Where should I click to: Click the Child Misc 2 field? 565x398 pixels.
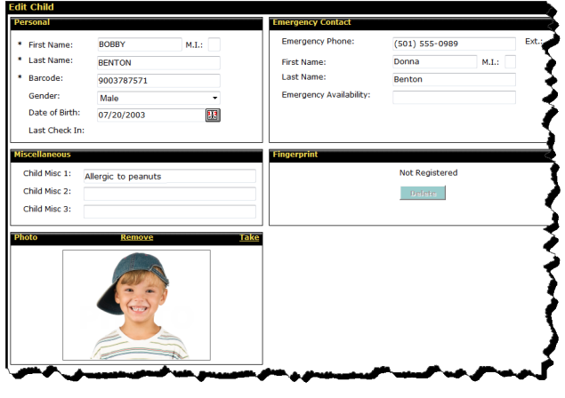coord(168,194)
